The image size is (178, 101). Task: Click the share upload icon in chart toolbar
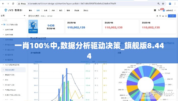point(157,16)
